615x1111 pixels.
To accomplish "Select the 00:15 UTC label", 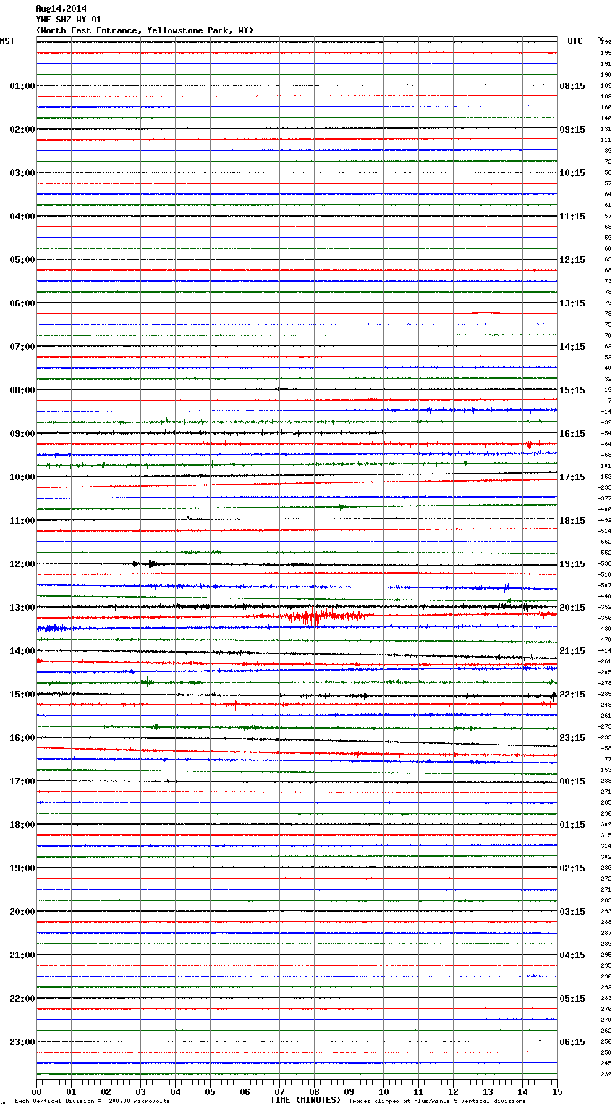I will (x=572, y=781).
